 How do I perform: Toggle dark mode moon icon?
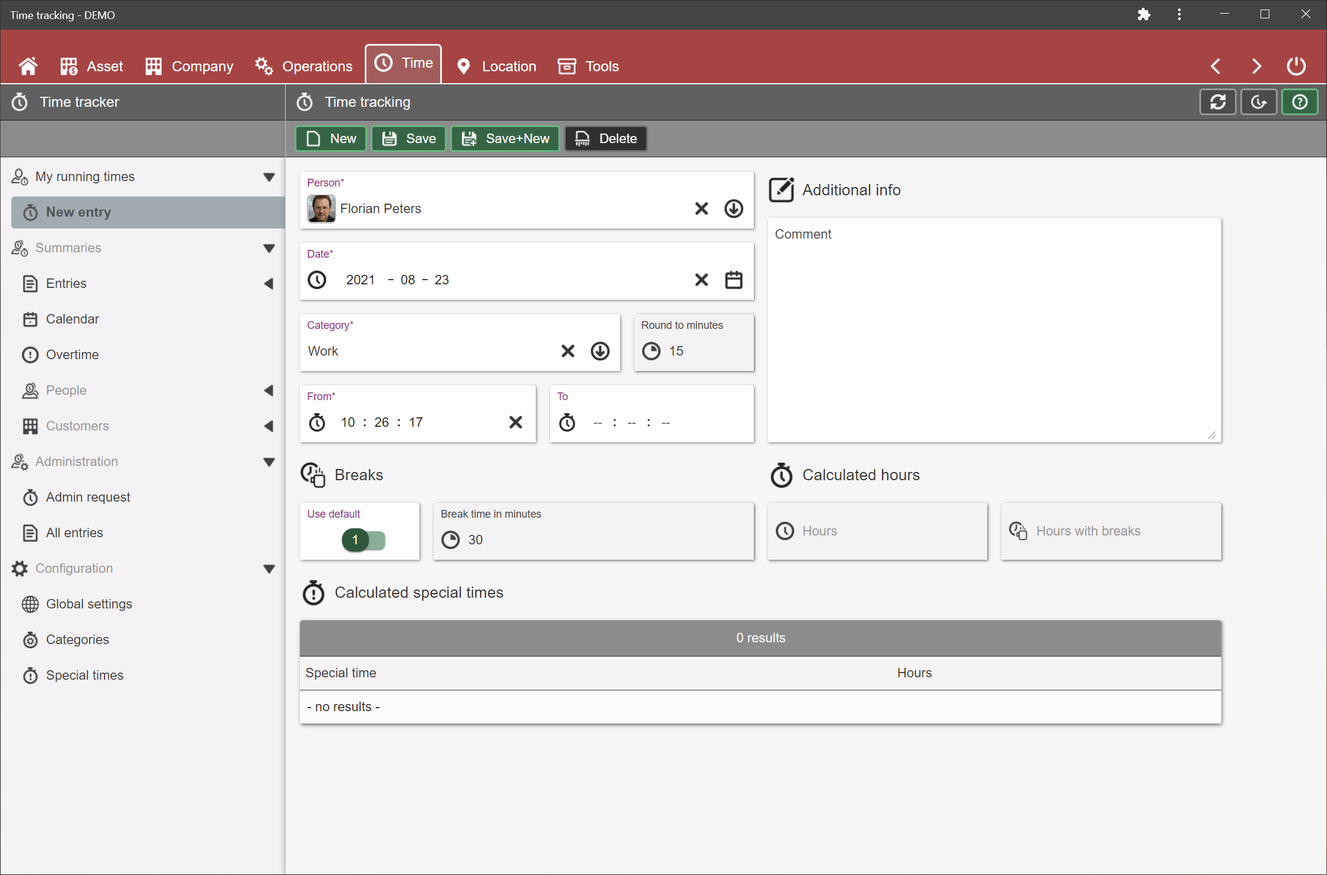[1258, 102]
